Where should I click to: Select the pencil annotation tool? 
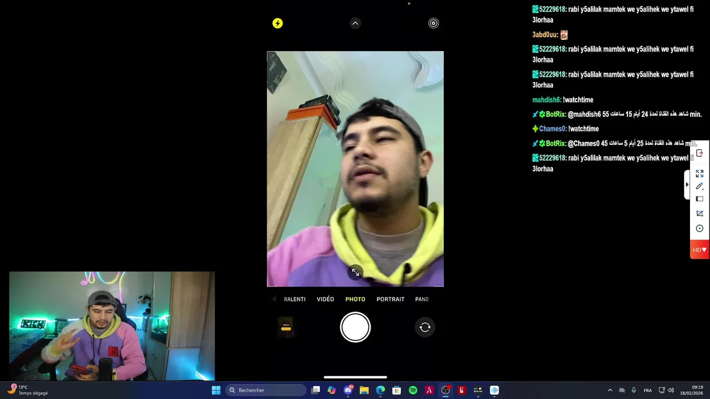click(699, 186)
